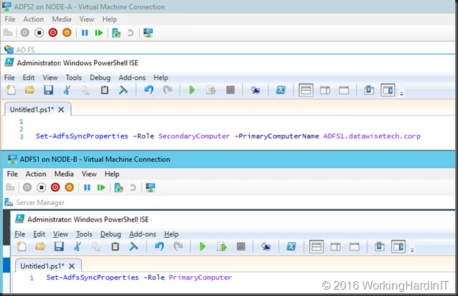
Task: Open Action menu of ADFS1 VM Connection
Action: click(36, 174)
